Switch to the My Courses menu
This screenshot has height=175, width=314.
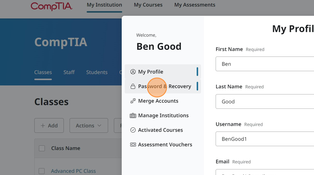tap(148, 5)
